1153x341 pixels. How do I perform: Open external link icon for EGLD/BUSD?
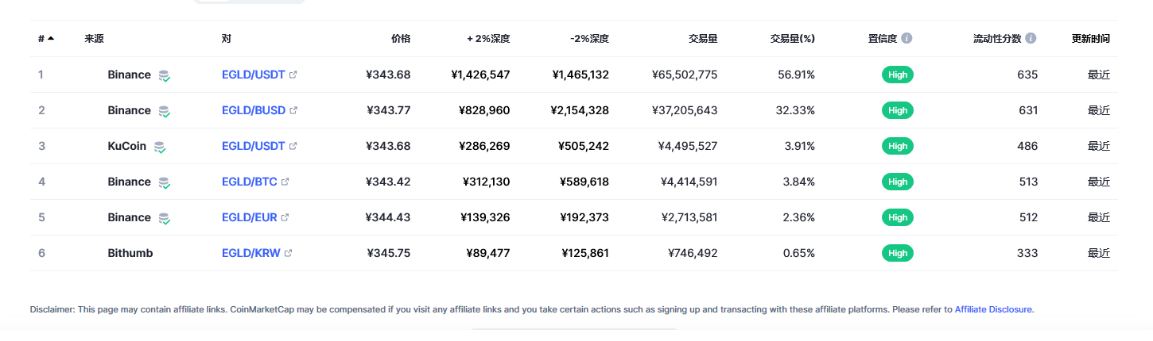[293, 110]
